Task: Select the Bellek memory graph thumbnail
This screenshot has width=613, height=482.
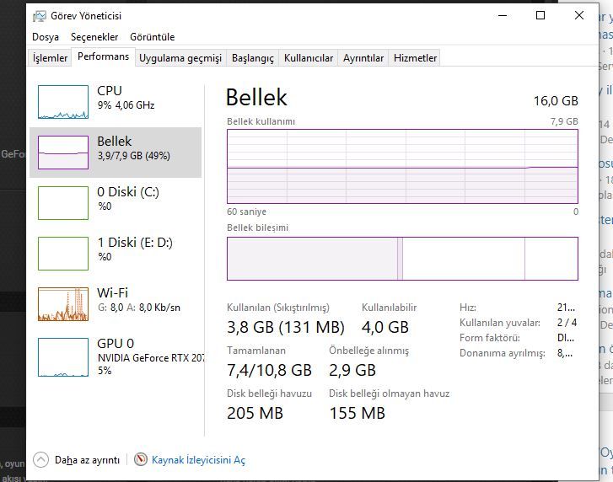Action: pyautogui.click(x=62, y=153)
